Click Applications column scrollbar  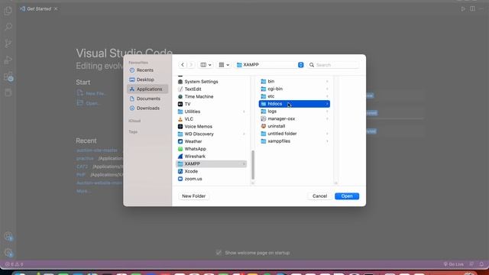pyautogui.click(x=253, y=165)
